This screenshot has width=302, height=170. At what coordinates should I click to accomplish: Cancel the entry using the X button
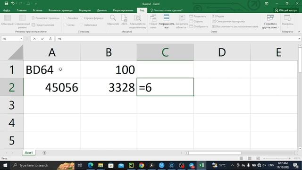(x=34, y=39)
